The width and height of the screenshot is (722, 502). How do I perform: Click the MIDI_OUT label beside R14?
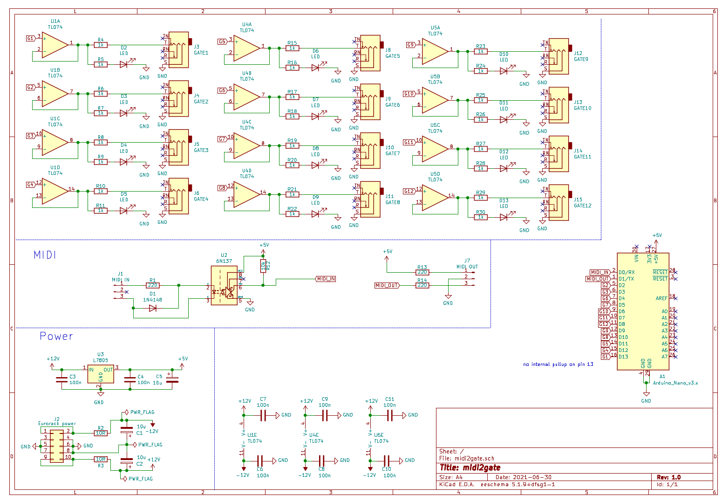coord(387,285)
